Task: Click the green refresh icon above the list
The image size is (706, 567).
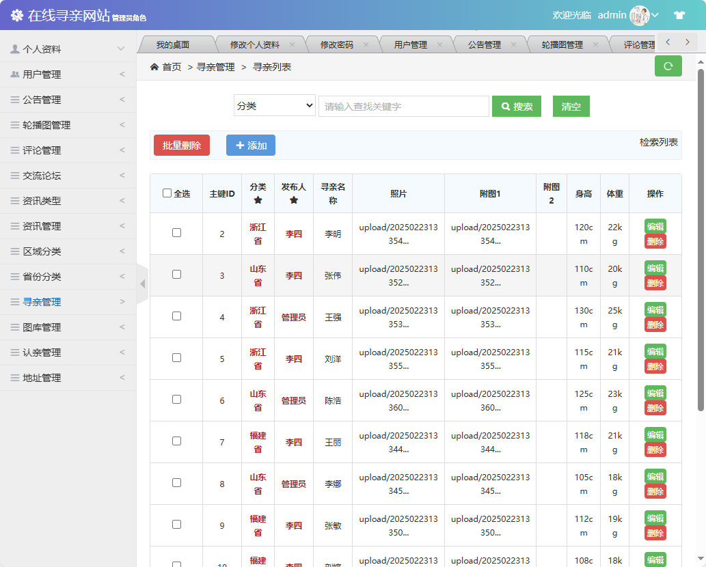Action: tap(668, 66)
